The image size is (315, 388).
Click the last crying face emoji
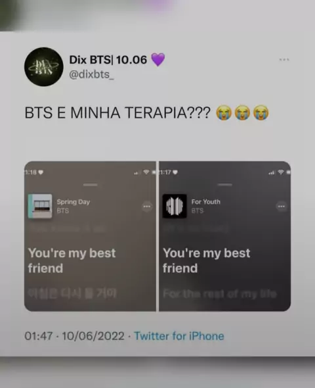point(261,112)
